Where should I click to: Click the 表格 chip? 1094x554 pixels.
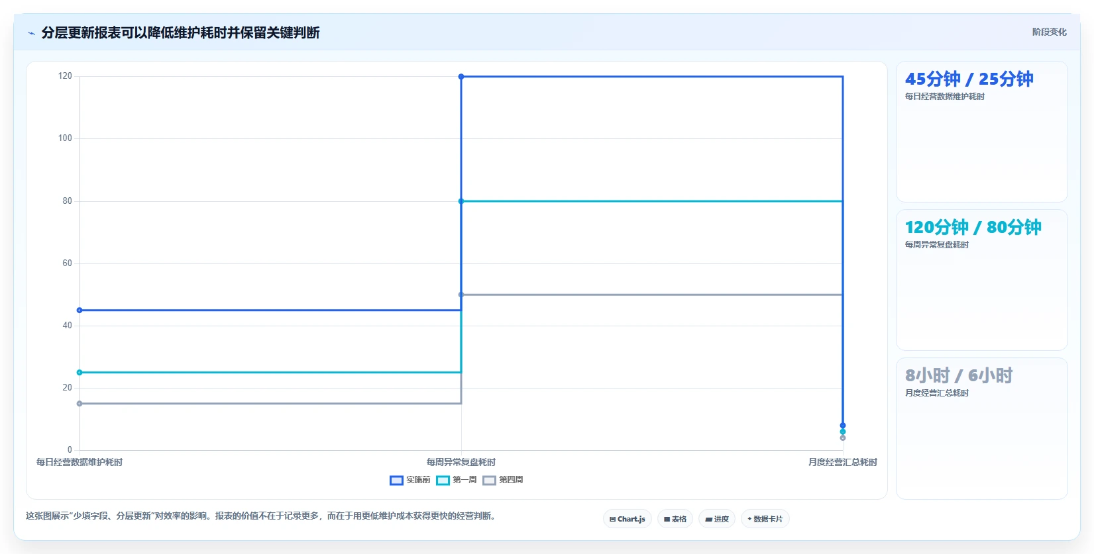(x=675, y=519)
